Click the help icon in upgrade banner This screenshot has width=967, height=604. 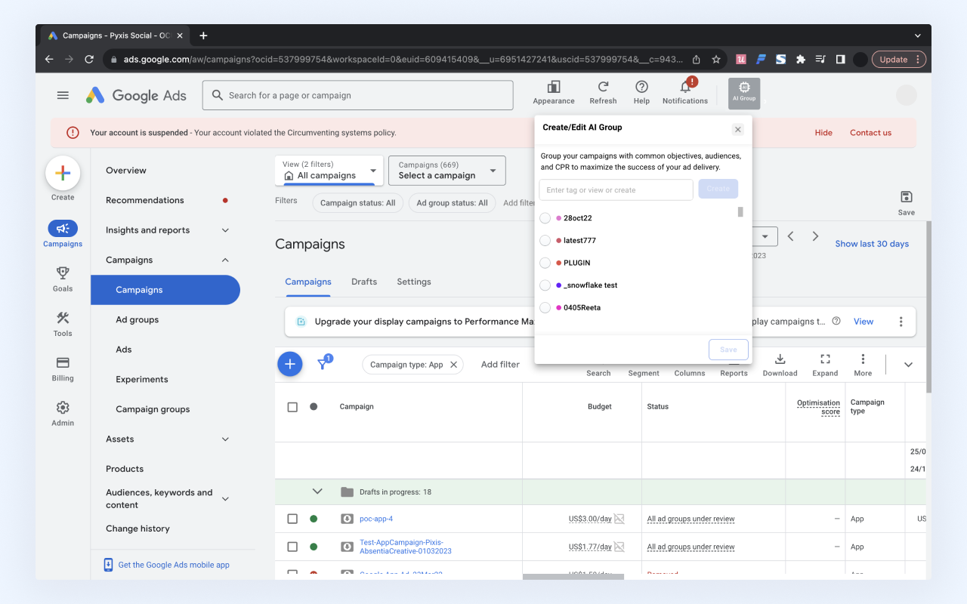pyautogui.click(x=836, y=321)
